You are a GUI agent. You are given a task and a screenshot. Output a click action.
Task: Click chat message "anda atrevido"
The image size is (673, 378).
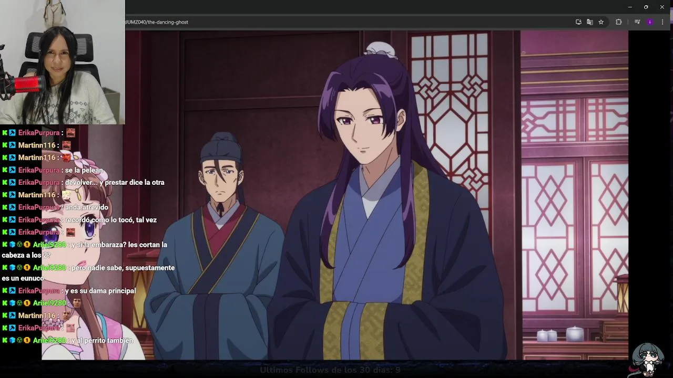point(86,207)
